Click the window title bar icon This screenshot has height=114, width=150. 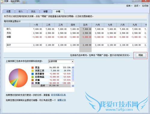click(2, 1)
